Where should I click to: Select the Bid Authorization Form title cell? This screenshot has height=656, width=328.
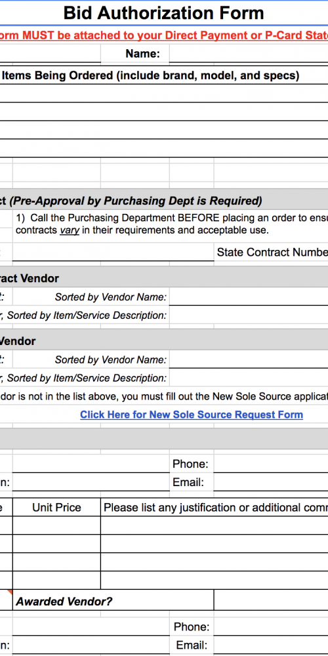tap(164, 13)
